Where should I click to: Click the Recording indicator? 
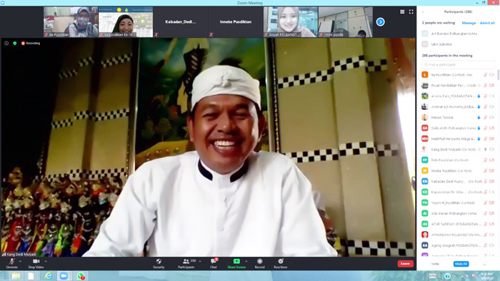click(31, 43)
